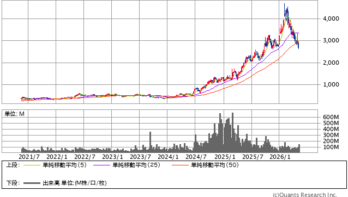Click the 600M volume axis label
Viewport: 348px width, 197px height.
pyautogui.click(x=331, y=117)
